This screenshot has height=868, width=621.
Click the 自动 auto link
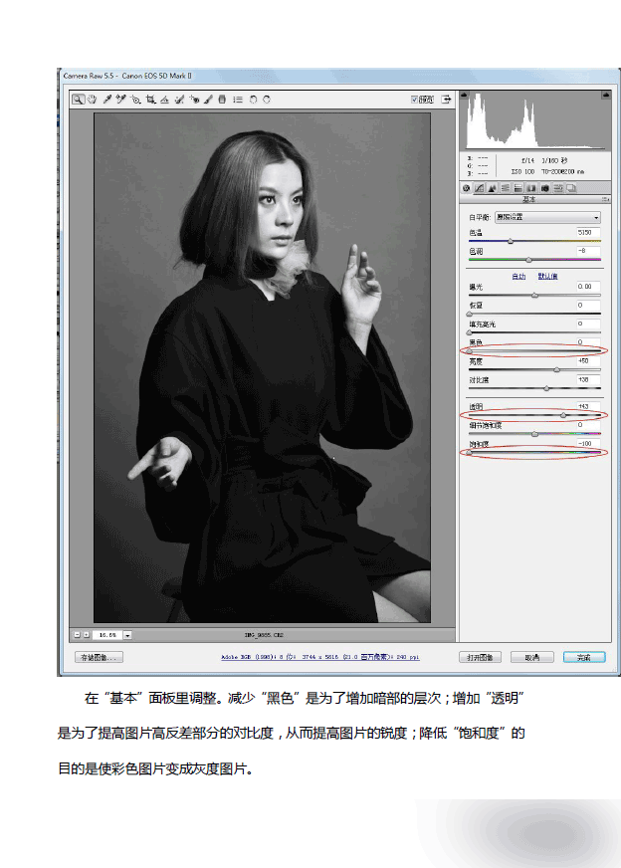518,277
